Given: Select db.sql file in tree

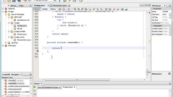Looking at the screenshot, I should (x=19, y=29).
